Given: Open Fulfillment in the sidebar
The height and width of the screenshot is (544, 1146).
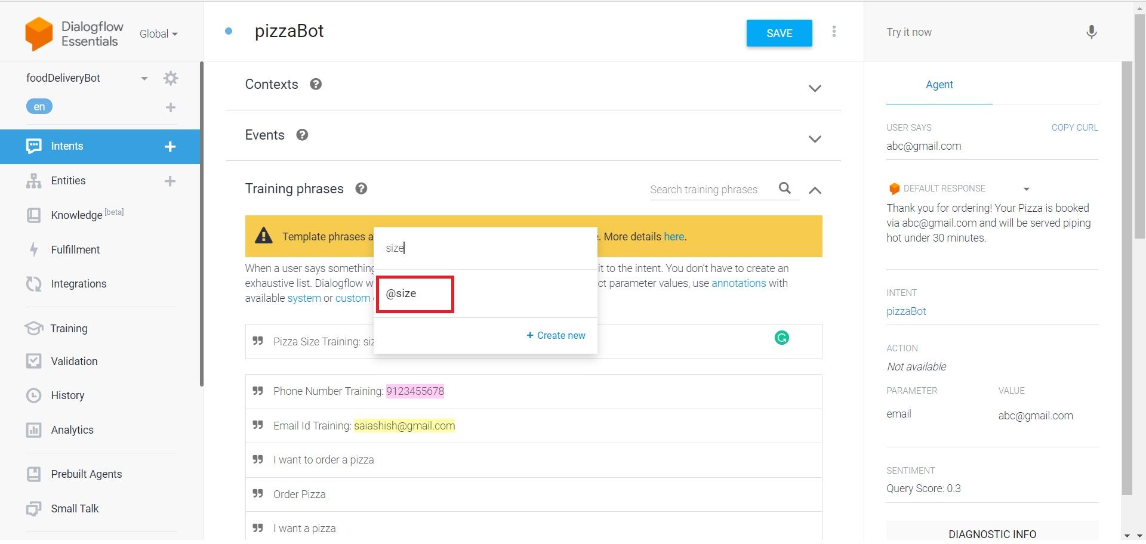Looking at the screenshot, I should click(x=75, y=250).
